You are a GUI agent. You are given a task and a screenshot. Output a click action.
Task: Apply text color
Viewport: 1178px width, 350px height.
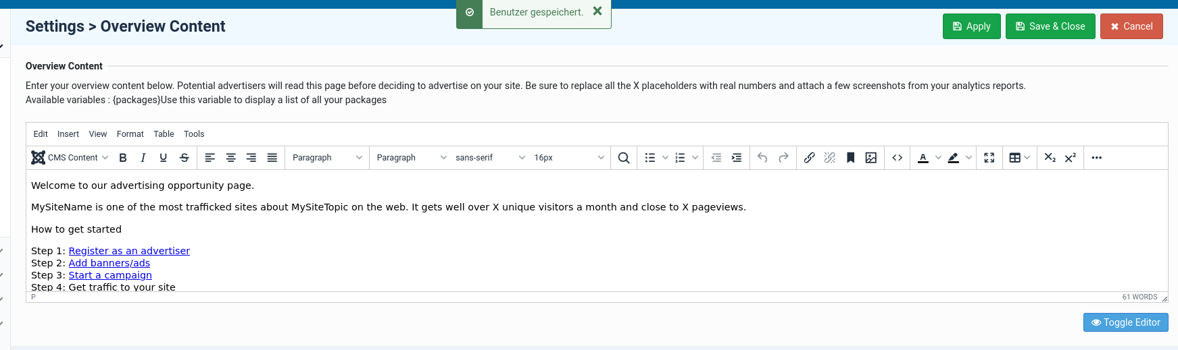[x=923, y=158]
